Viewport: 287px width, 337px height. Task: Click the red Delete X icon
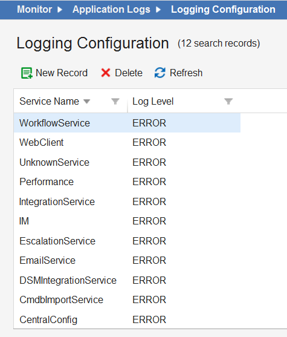(x=106, y=73)
